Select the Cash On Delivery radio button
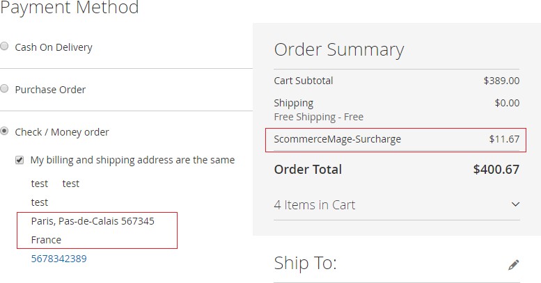Viewport: 541px width, 283px height. tap(5, 47)
